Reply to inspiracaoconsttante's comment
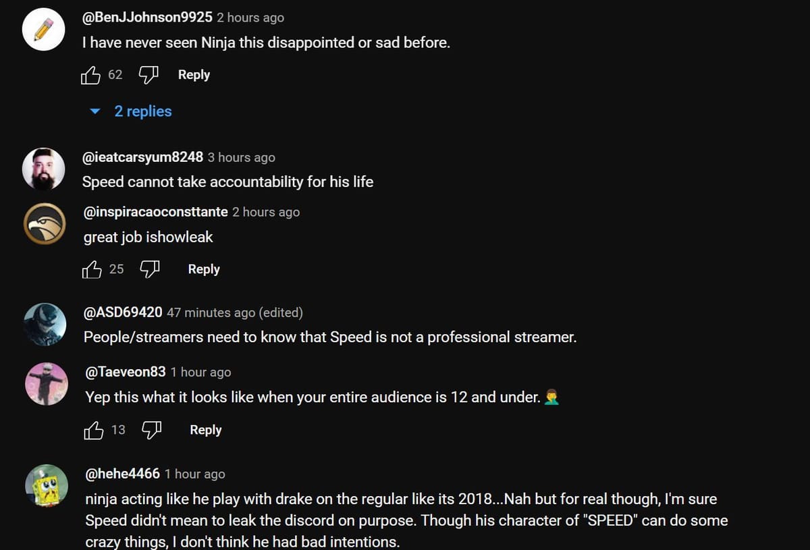This screenshot has height=550, width=810. (x=203, y=269)
